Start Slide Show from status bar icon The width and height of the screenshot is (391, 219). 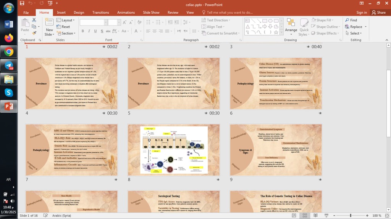point(326,216)
